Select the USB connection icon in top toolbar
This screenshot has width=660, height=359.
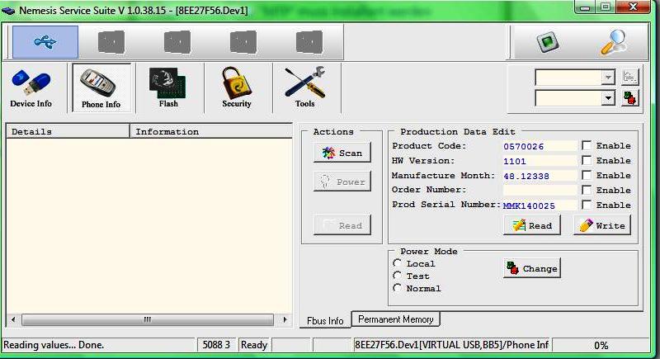(45, 41)
